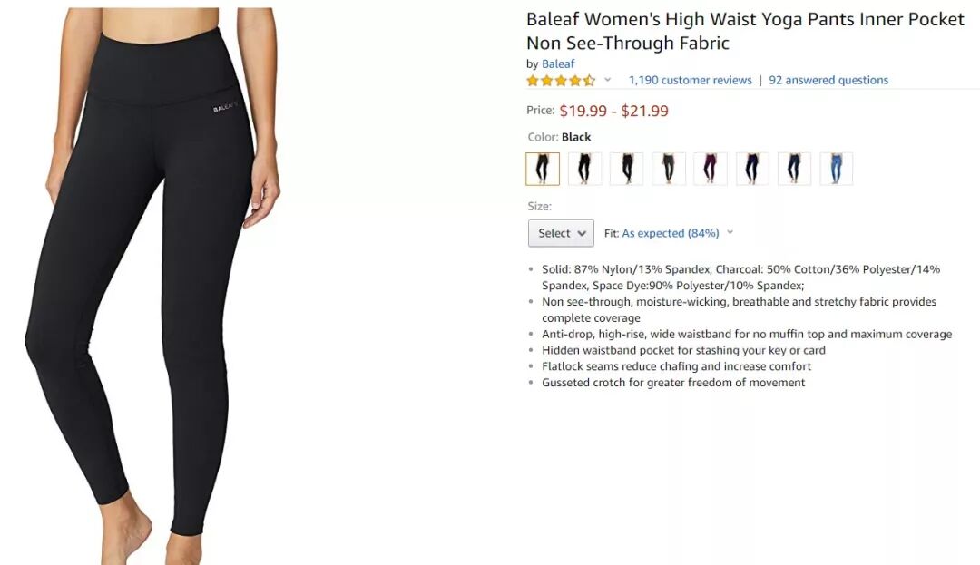View the 1,190 customer reviews
This screenshot has width=980, height=565.
pos(690,80)
